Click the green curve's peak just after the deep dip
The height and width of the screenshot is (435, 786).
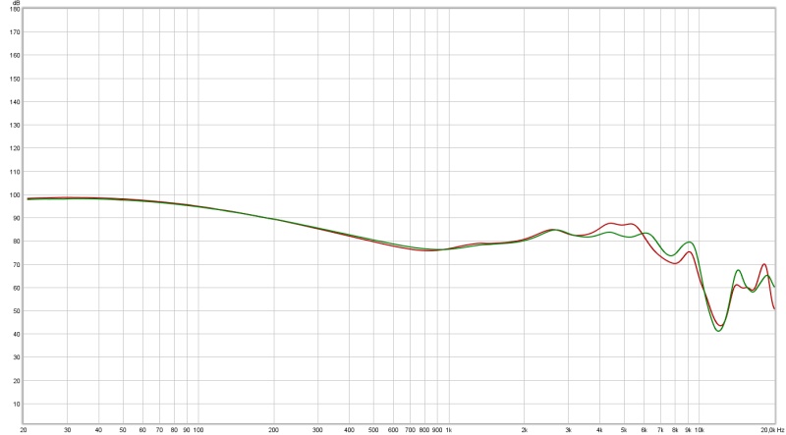[x=739, y=270]
